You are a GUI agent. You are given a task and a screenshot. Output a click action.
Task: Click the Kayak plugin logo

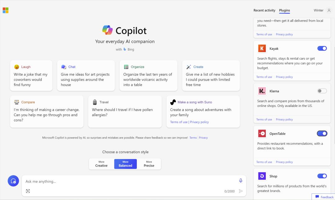point(262,48)
